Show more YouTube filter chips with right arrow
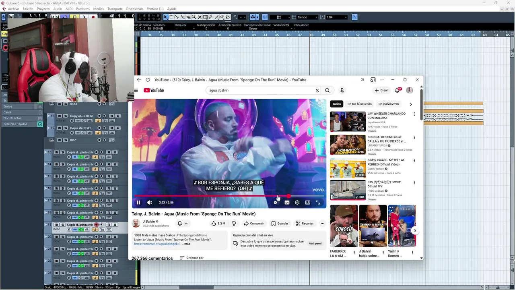This screenshot has width=515, height=290. (x=411, y=104)
